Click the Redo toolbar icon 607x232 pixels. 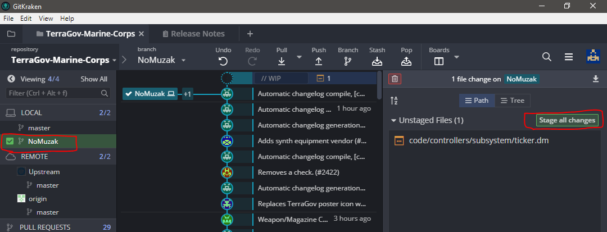click(x=252, y=61)
